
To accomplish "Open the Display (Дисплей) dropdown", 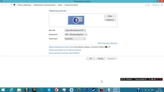I will coord(75,30).
